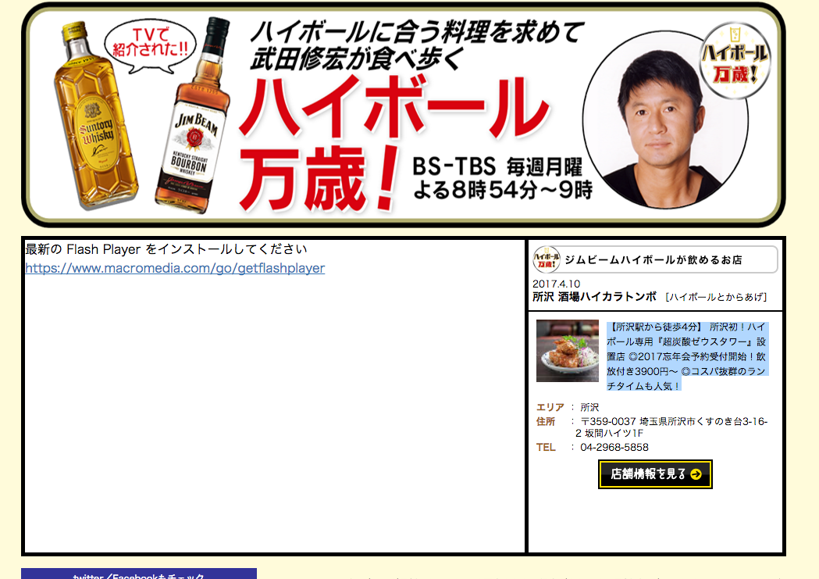Click the Flash Player install message text
This screenshot has width=819, height=579.
coord(166,249)
